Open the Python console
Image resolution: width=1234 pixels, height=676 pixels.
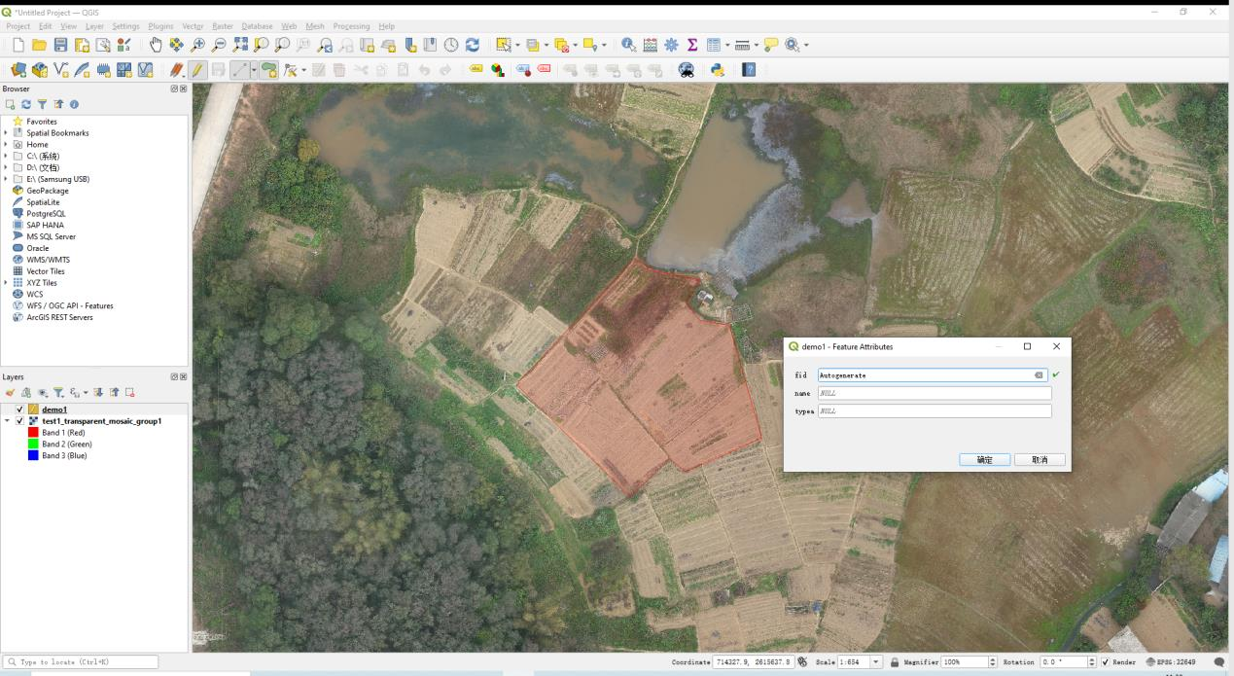[x=718, y=70]
